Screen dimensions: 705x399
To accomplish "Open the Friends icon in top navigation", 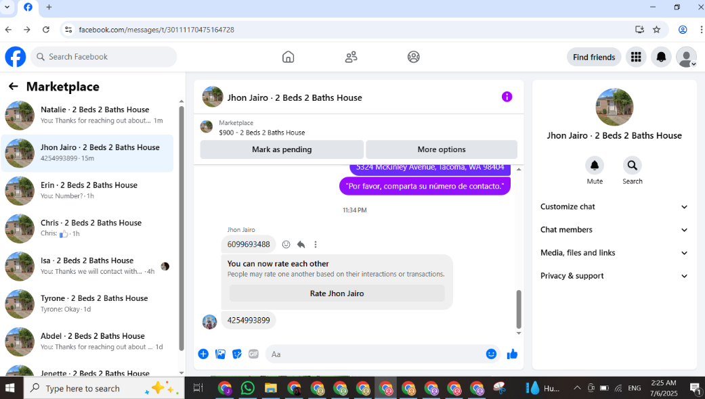I will (x=351, y=57).
